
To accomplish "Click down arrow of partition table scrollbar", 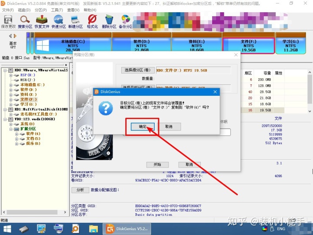I will [310, 111].
